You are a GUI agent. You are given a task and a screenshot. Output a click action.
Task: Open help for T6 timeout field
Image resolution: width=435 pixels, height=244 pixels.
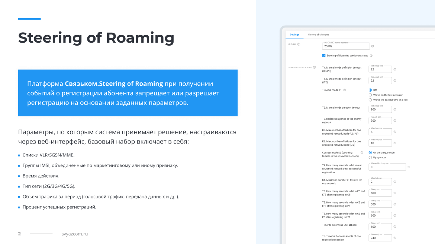[x=395, y=238]
